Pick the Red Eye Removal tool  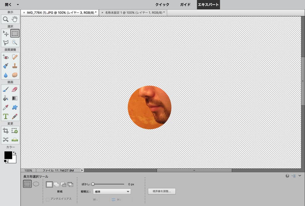click(x=6, y=57)
